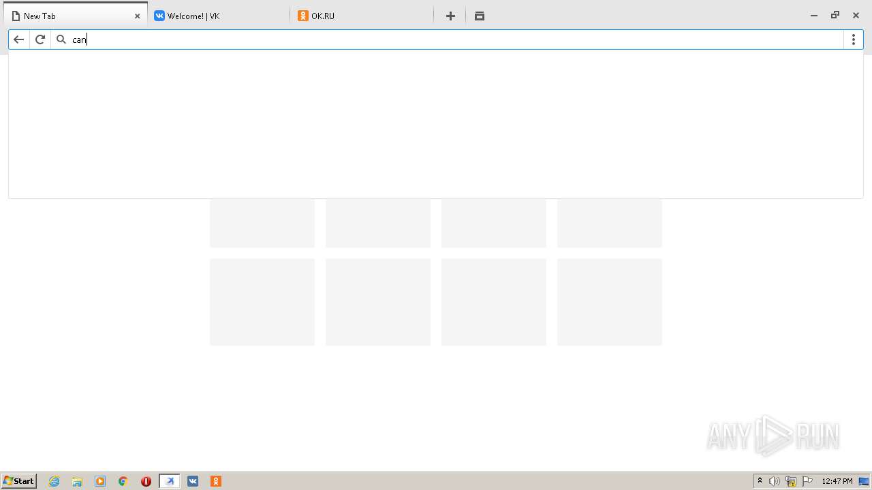Show hidden system tray icons

coord(760,481)
